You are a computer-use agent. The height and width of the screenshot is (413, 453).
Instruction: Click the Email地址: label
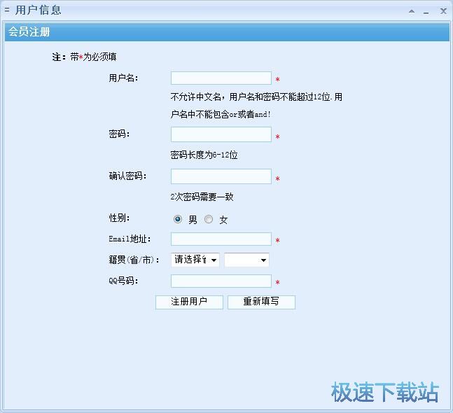click(130, 239)
